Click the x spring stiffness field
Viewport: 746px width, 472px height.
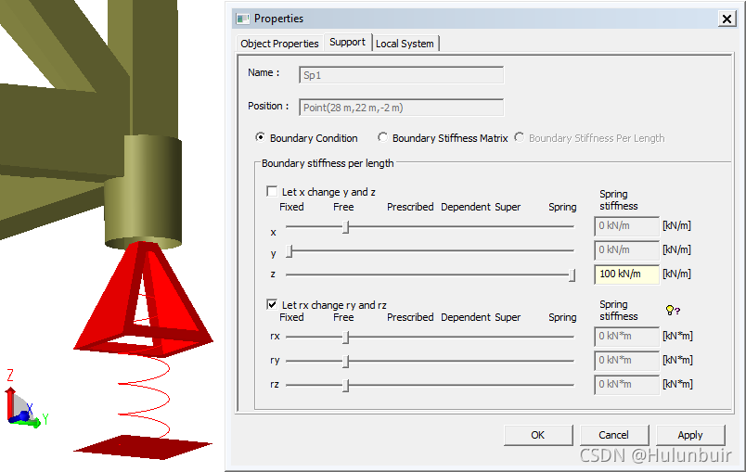[626, 225]
